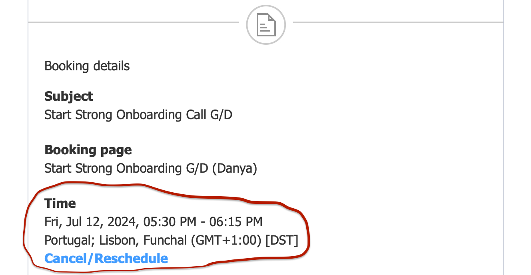Click the Start Strong Onboarding Call G/D text
This screenshot has width=531, height=275.
[138, 115]
